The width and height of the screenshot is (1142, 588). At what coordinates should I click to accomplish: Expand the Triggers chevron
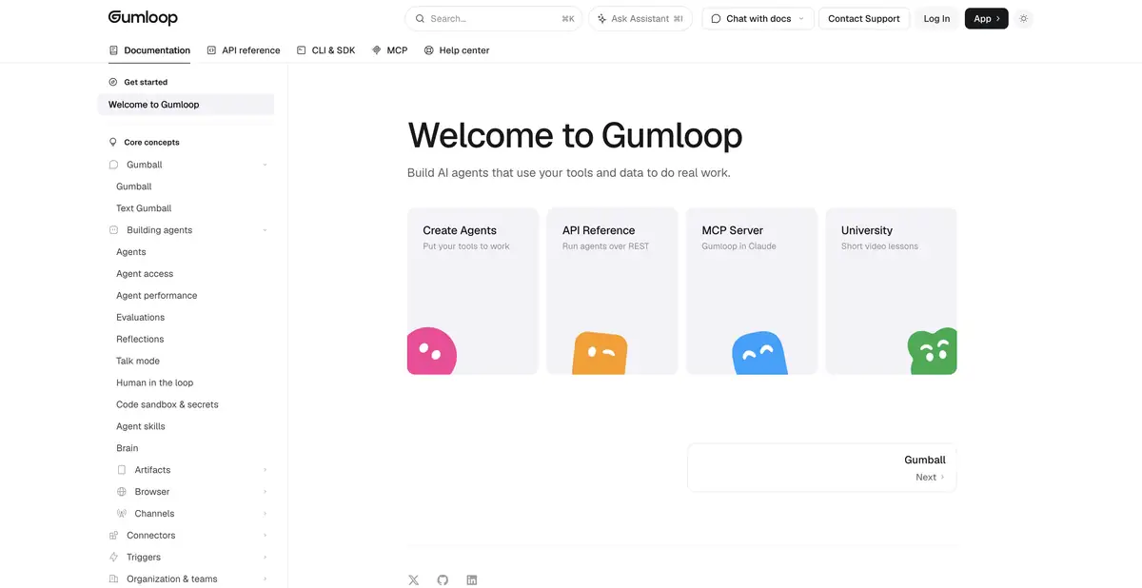click(x=265, y=558)
